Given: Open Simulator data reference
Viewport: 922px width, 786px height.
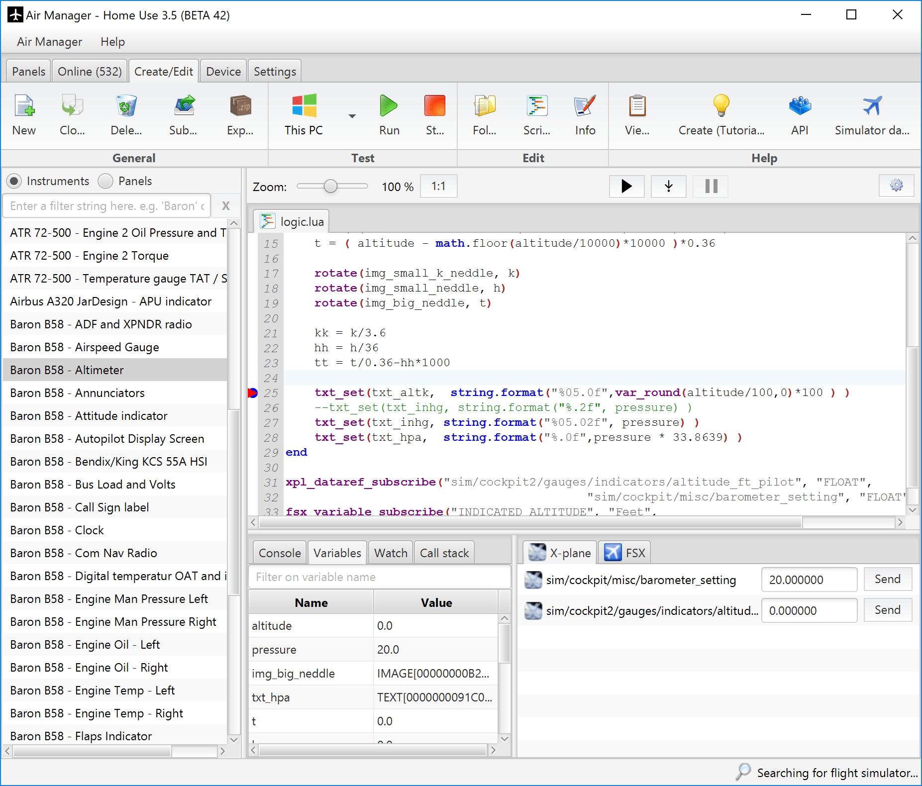Looking at the screenshot, I should click(872, 115).
